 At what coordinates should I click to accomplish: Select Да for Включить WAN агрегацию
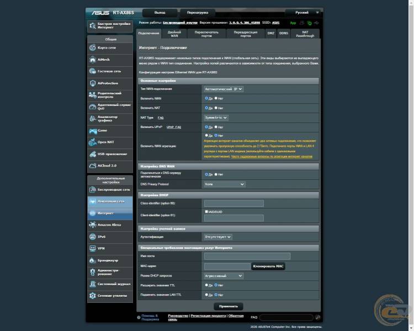(206, 135)
